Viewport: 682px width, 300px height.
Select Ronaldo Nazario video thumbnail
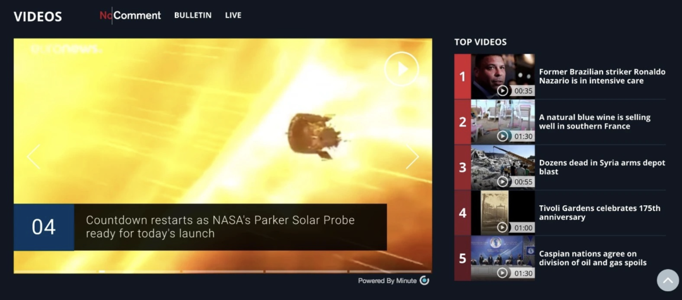pos(503,76)
